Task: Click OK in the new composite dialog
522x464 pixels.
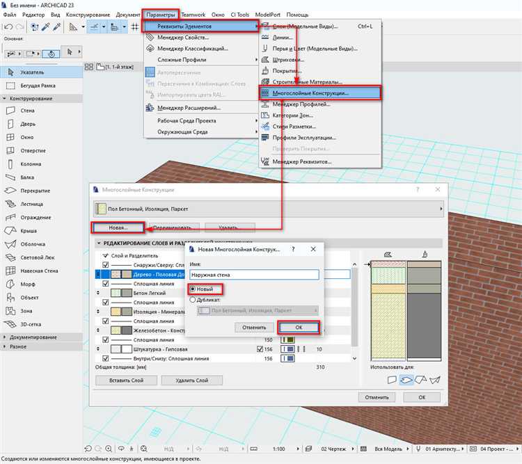Action: point(298,327)
